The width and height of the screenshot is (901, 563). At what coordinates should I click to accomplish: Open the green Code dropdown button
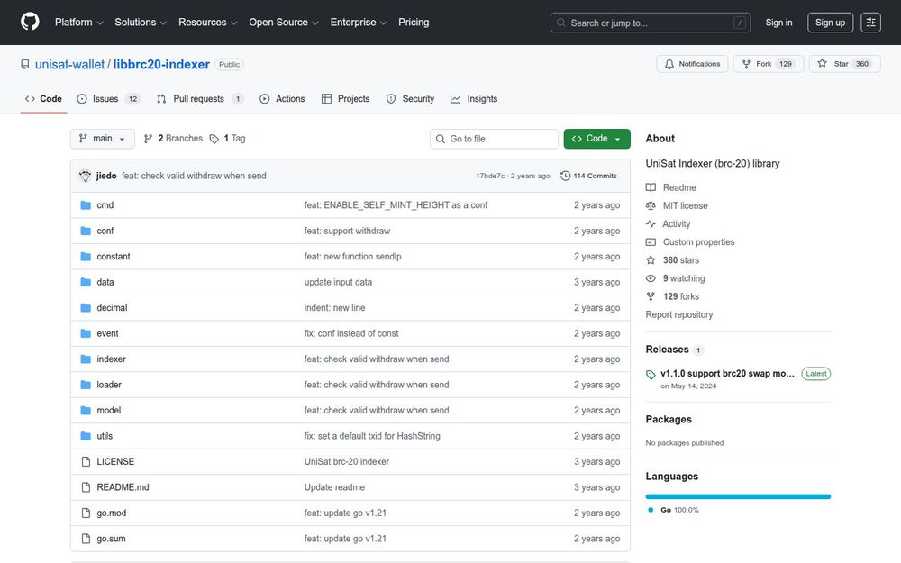pos(596,139)
